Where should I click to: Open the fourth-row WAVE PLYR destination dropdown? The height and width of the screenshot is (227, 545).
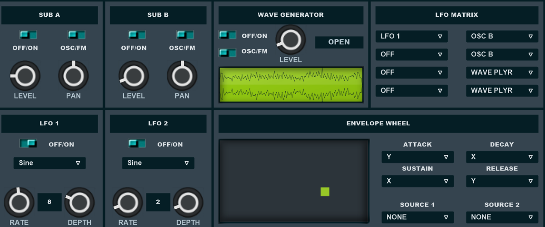(502, 91)
